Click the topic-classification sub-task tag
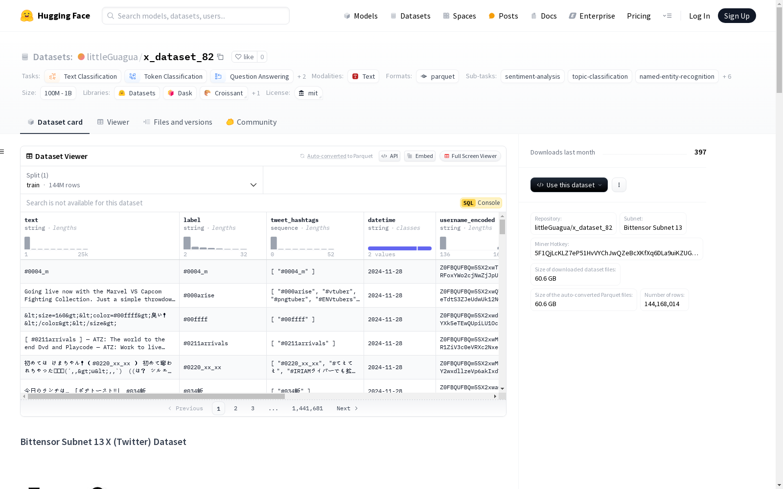The image size is (783, 489). click(600, 77)
